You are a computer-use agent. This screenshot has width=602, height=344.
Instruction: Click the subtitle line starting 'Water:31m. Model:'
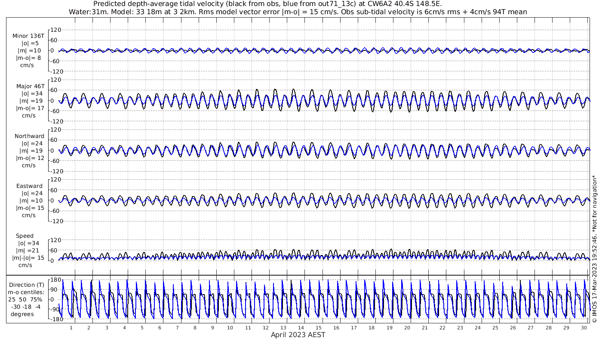click(x=298, y=12)
